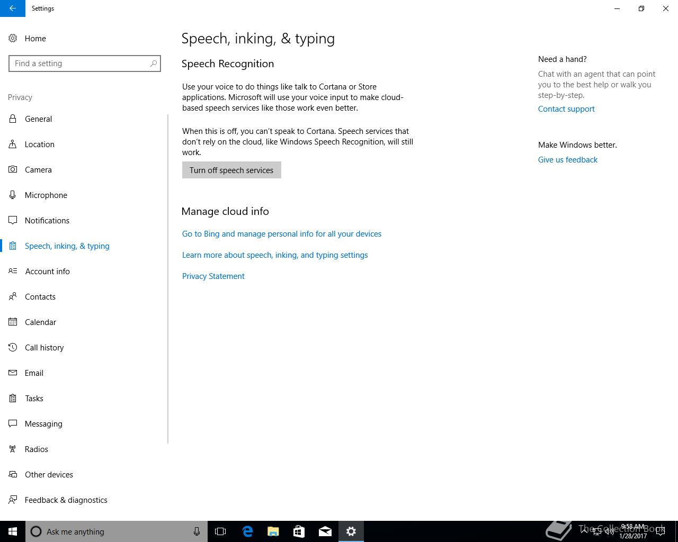Click the Email envelope icon in sidebar
Screen dimensions: 678x542
(13, 373)
